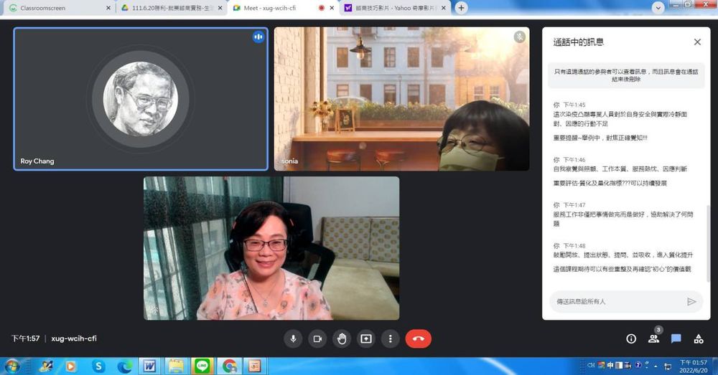This screenshot has width=718, height=375.
Task: Open a new browser tab
Action: (x=461, y=8)
